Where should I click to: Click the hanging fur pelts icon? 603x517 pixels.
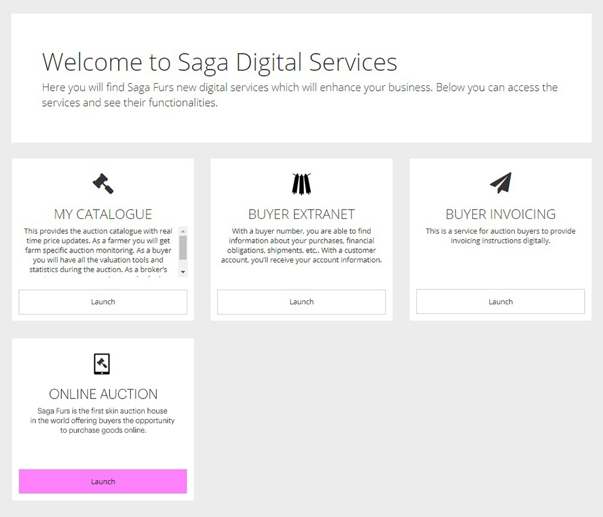(x=301, y=184)
